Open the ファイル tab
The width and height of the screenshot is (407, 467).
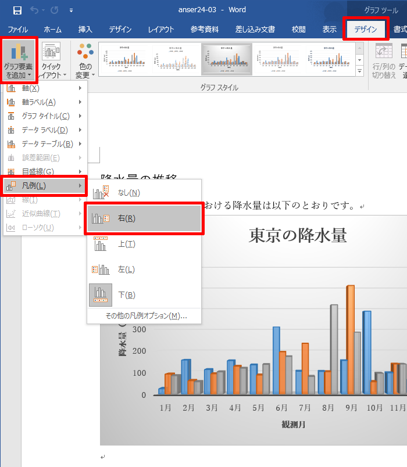(18, 30)
